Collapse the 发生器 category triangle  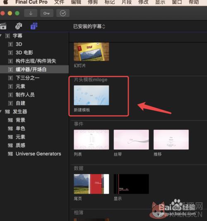1,112
